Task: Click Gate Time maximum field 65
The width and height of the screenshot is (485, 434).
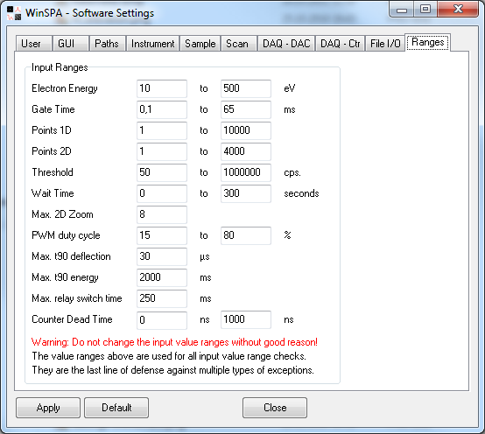Action: [x=246, y=109]
